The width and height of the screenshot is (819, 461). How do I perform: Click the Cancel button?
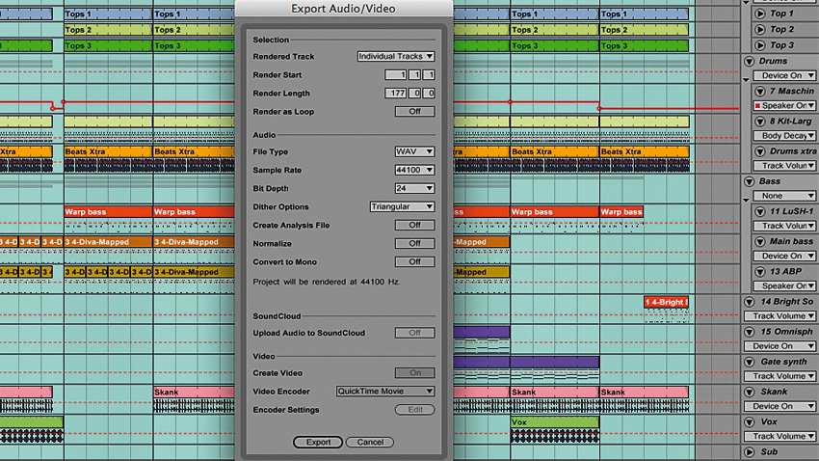[x=370, y=442]
